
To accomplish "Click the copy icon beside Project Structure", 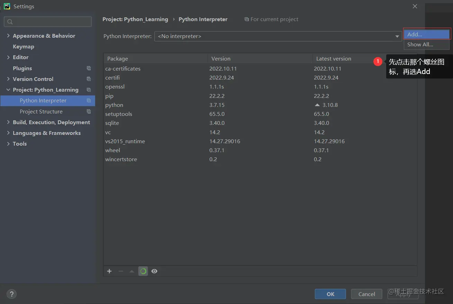I will point(89,111).
